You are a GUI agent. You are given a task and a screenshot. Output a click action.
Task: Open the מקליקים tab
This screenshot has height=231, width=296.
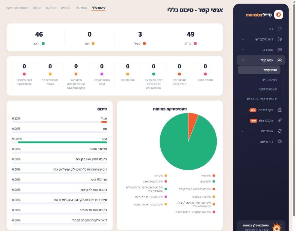pos(51,8)
